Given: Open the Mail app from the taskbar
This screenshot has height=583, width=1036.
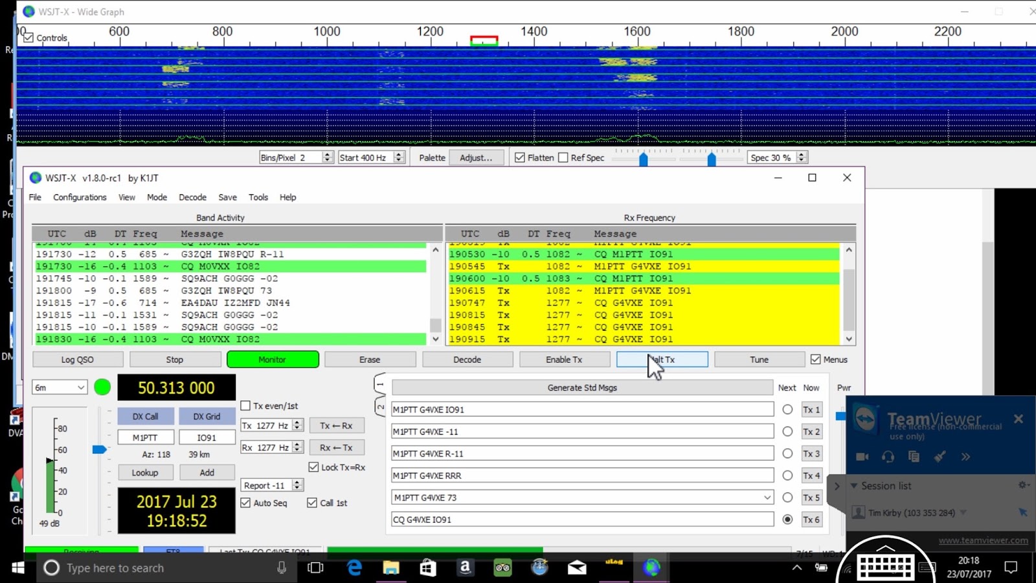Looking at the screenshot, I should (x=577, y=568).
